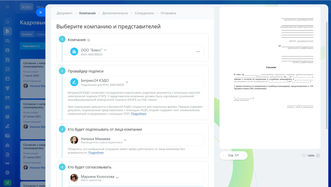Click the Выберите компанию и представителей heading
The height and width of the screenshot is (187, 331).
tap(108, 27)
